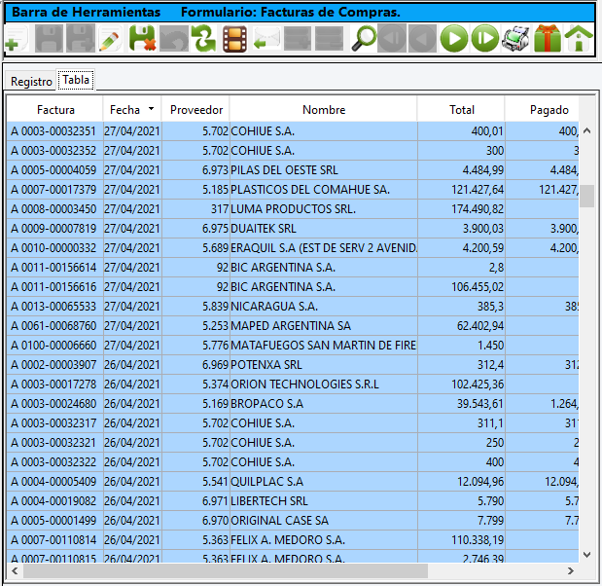Click total 62.402,94 cell
The height and width of the screenshot is (586, 602).
(462, 326)
